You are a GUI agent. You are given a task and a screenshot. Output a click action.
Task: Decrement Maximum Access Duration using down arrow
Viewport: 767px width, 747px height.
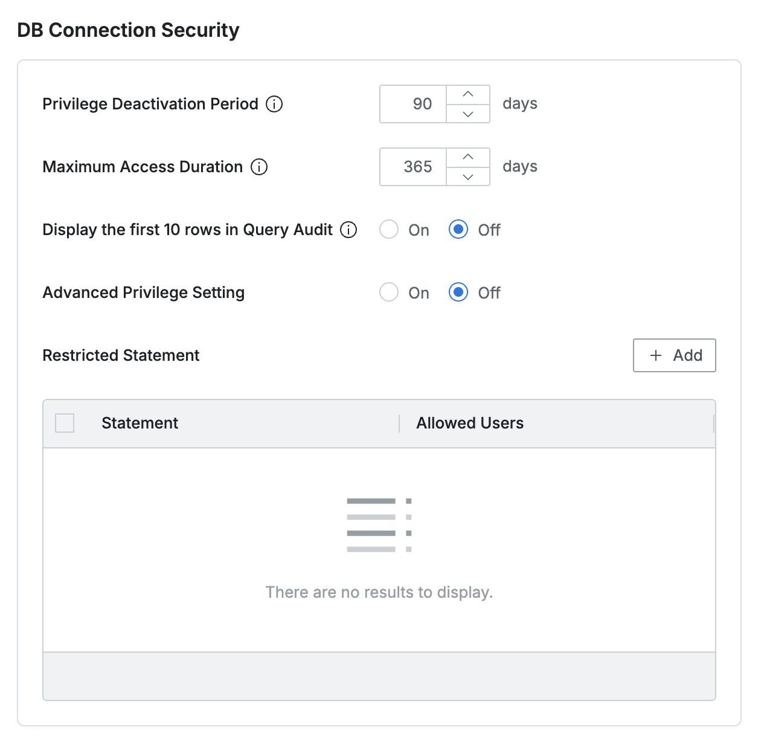(x=467, y=176)
